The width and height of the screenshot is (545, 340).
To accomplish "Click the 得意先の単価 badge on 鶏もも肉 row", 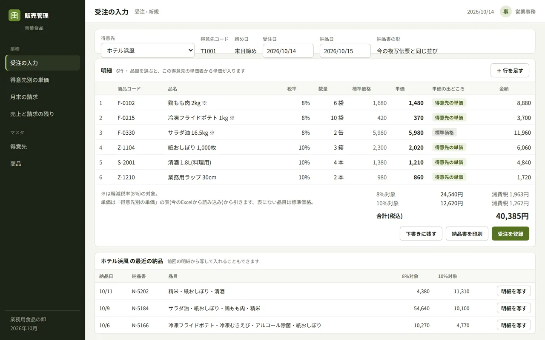I will 449,103.
